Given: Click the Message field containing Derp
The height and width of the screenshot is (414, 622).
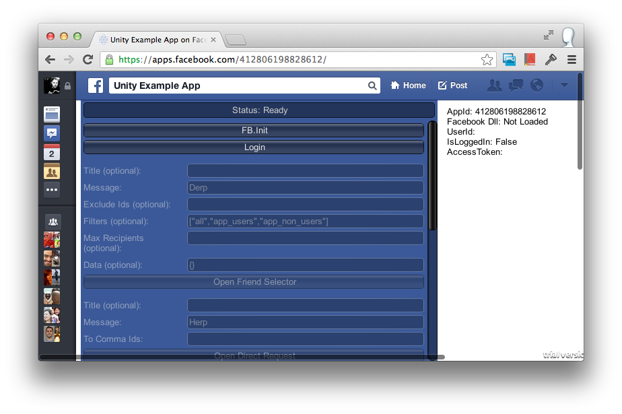Looking at the screenshot, I should tap(305, 187).
